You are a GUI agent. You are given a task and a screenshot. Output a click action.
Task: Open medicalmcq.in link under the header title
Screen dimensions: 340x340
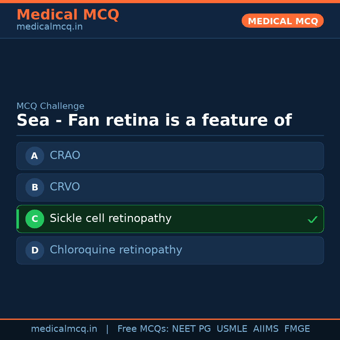pyautogui.click(x=49, y=27)
